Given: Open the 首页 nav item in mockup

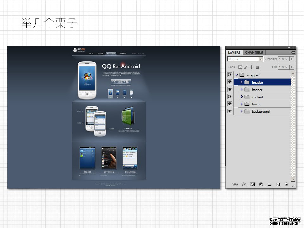Looking at the screenshot, I should pos(91,54).
